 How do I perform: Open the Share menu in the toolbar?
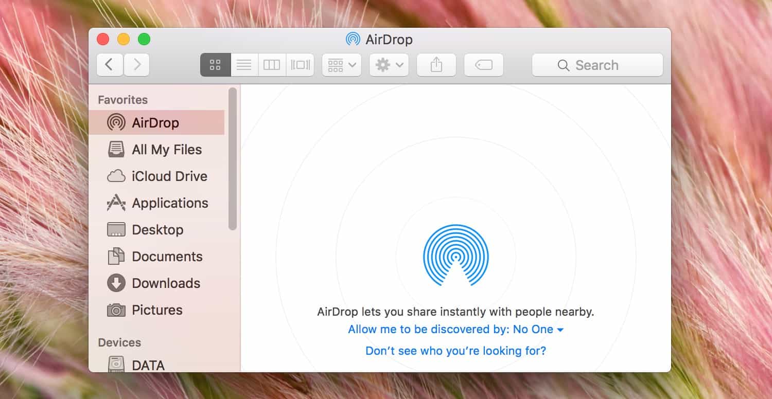436,64
